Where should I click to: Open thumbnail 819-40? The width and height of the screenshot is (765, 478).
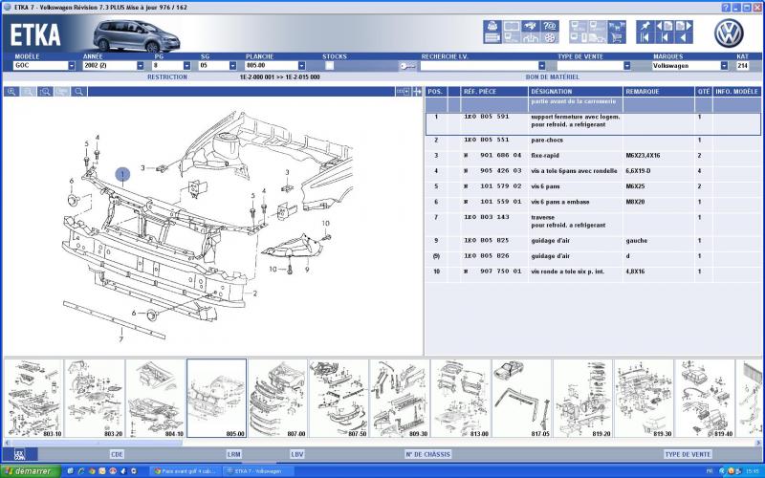(705, 398)
